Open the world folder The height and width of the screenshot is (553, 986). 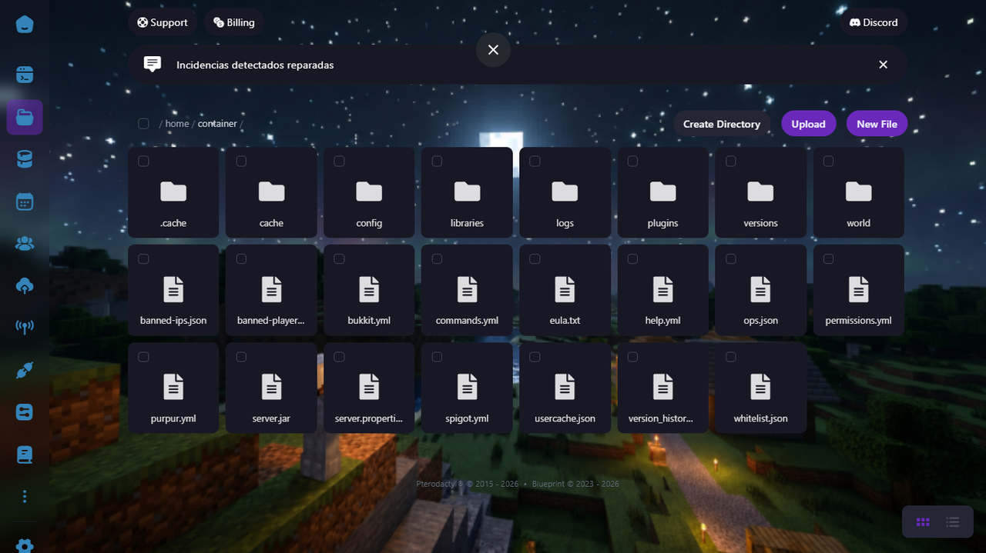point(858,192)
